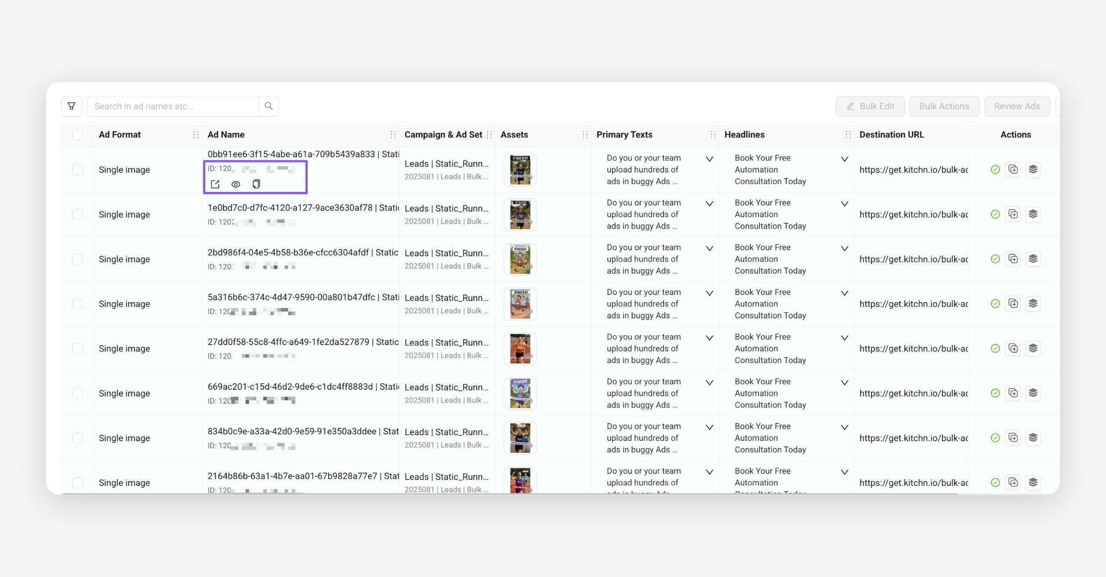1106x577 pixels.
Task: Open the Review Ads button
Action: pyautogui.click(x=1017, y=106)
